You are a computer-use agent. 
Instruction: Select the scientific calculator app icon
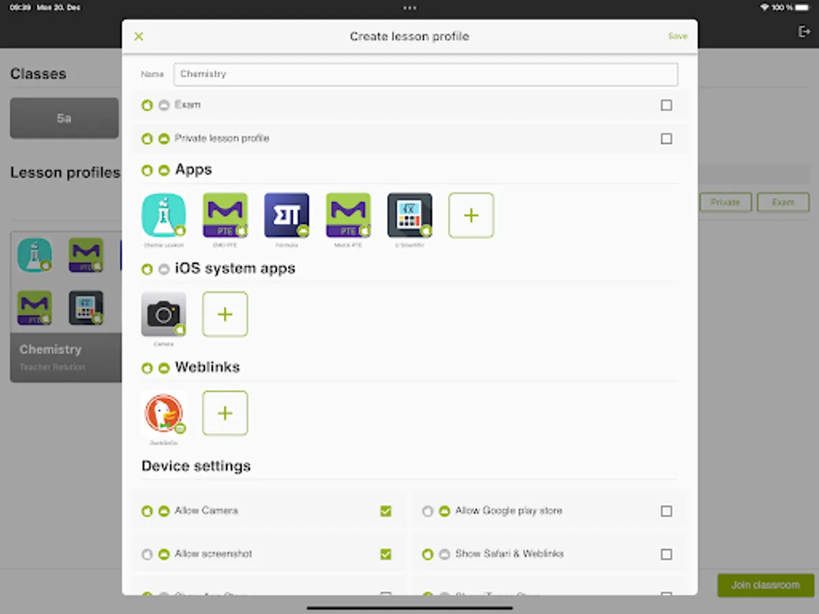coord(409,216)
